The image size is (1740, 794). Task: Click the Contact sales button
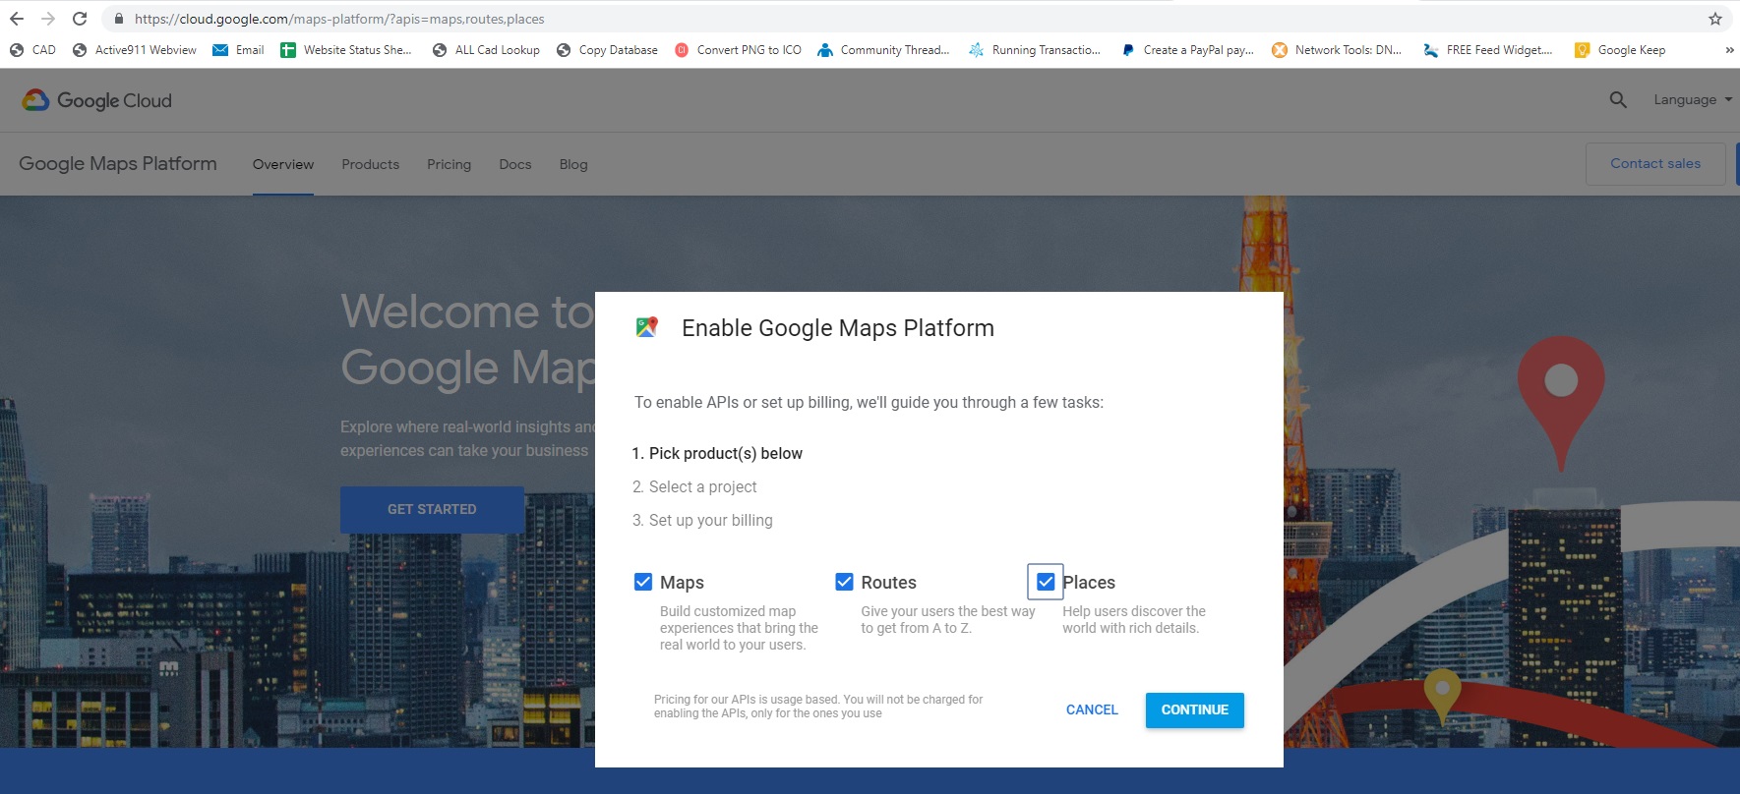coord(1655,163)
